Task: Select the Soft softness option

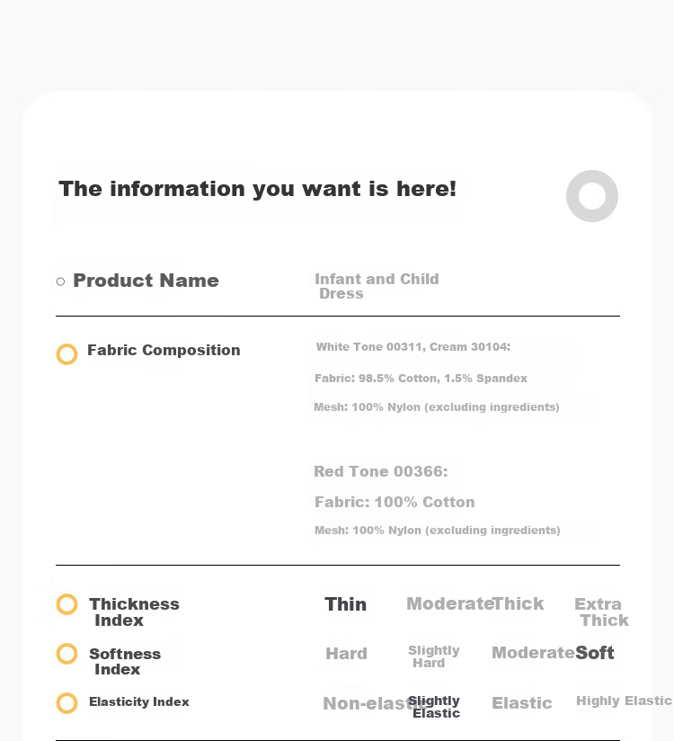Action: pos(595,653)
